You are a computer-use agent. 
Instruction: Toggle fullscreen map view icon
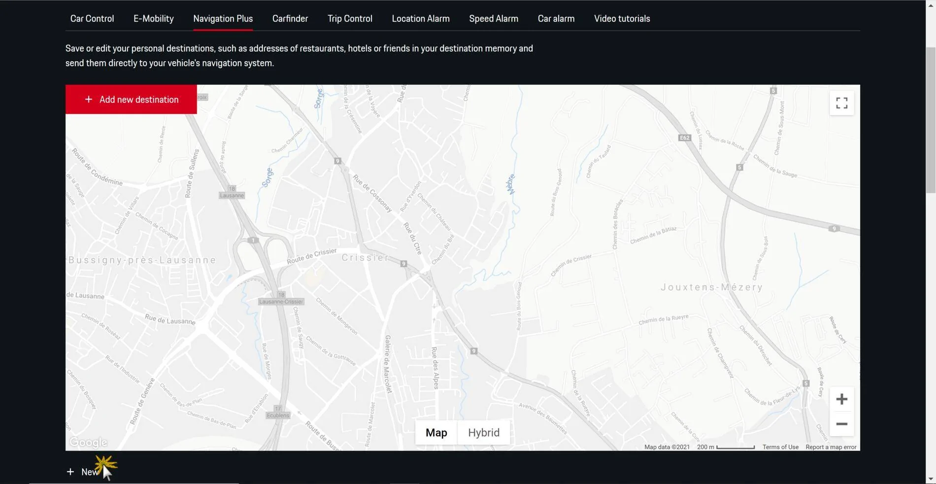842,103
